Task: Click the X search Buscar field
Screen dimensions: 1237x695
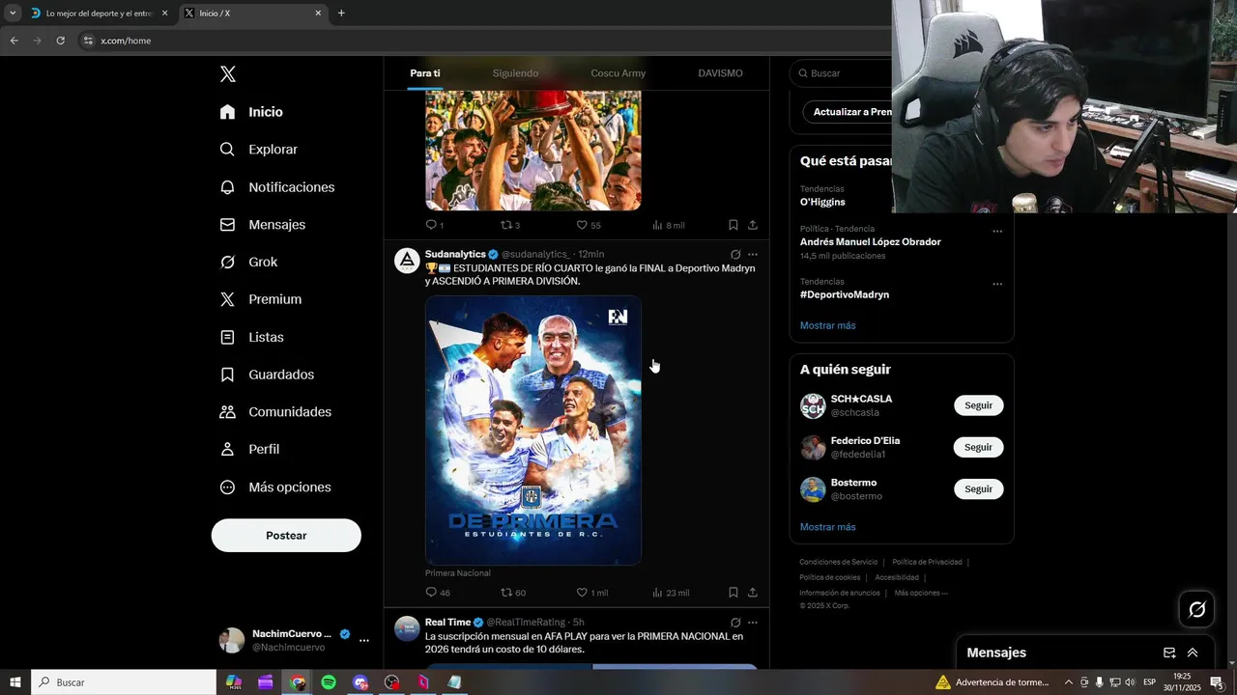Action: pyautogui.click(x=841, y=73)
